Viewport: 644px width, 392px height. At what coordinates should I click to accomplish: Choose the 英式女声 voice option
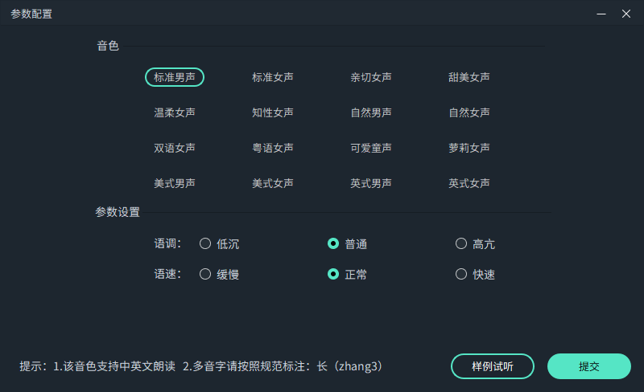(469, 183)
